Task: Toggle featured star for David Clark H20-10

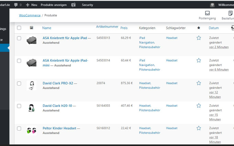Action: pos(199,105)
